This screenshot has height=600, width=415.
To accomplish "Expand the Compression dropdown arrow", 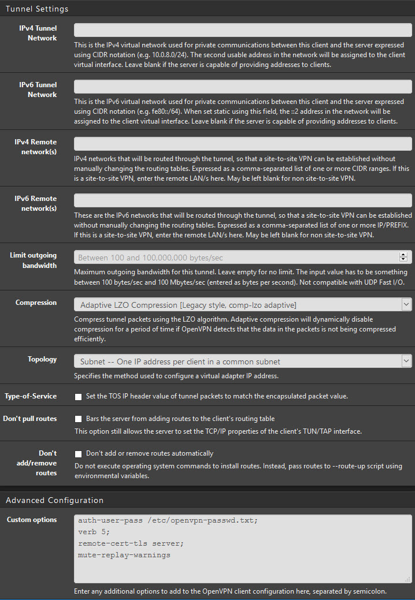I will tap(406, 304).
